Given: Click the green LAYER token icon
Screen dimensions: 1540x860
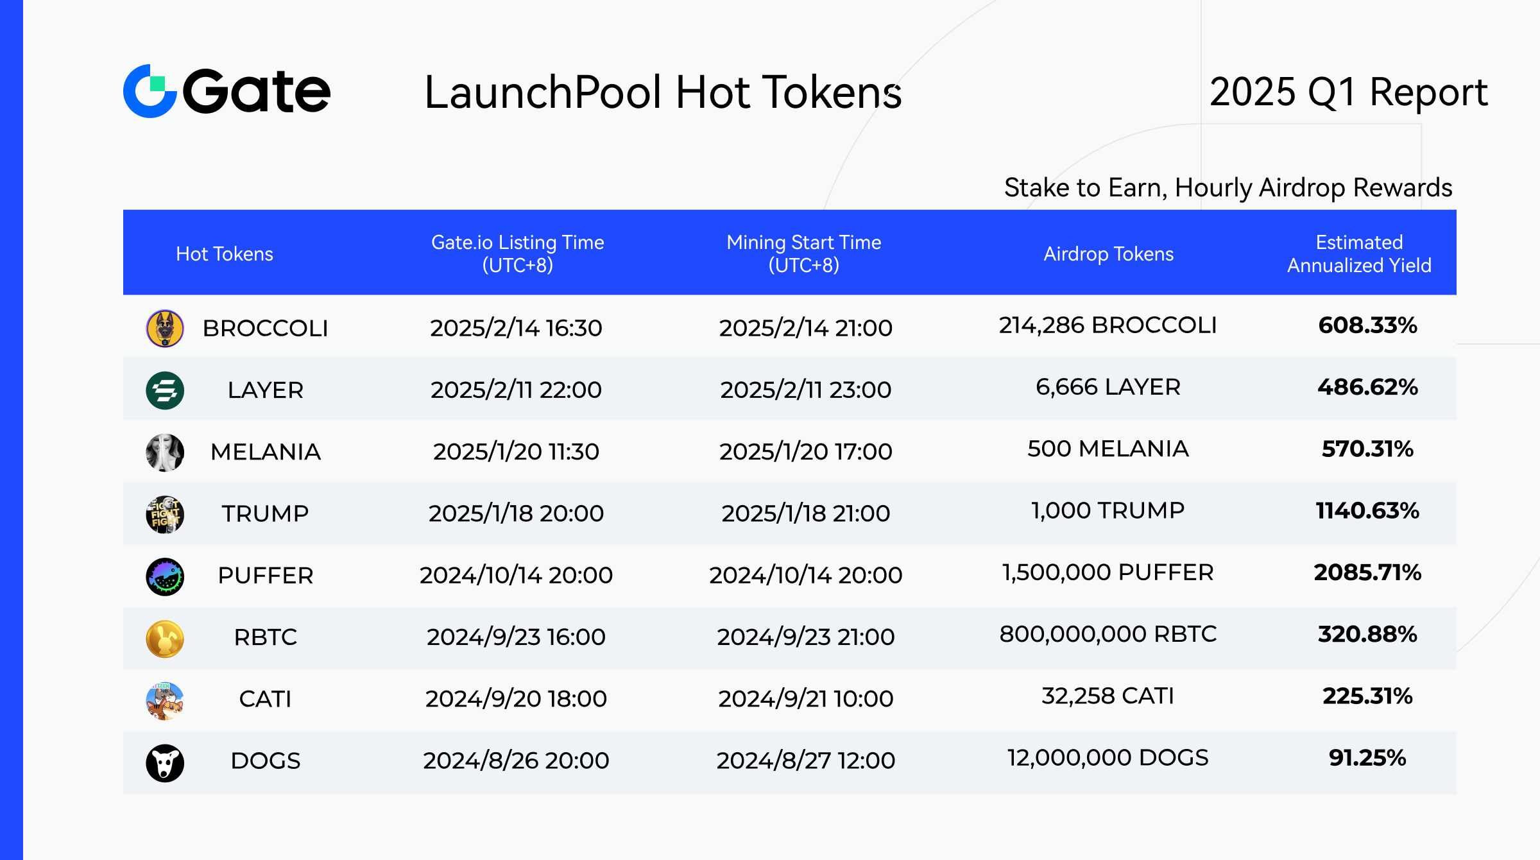Looking at the screenshot, I should point(165,390).
